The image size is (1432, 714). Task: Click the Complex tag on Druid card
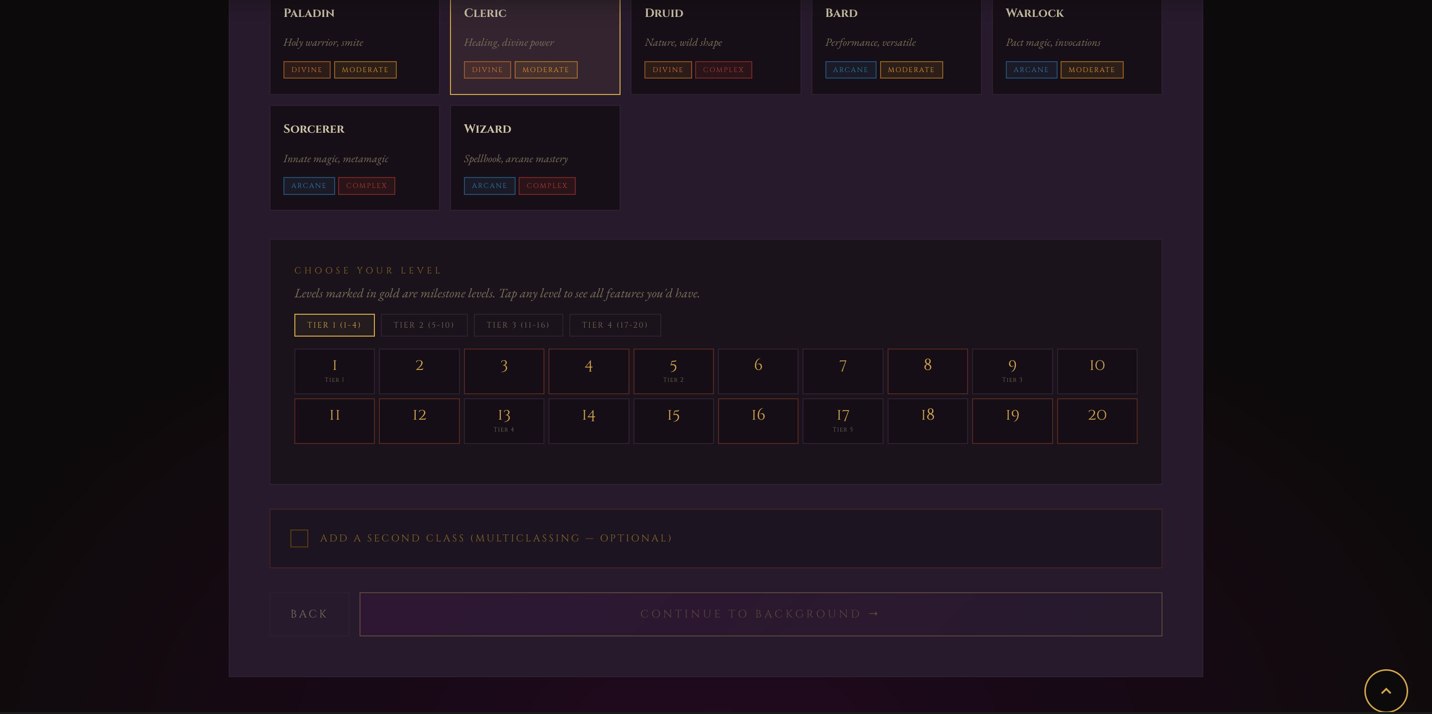[x=723, y=70]
